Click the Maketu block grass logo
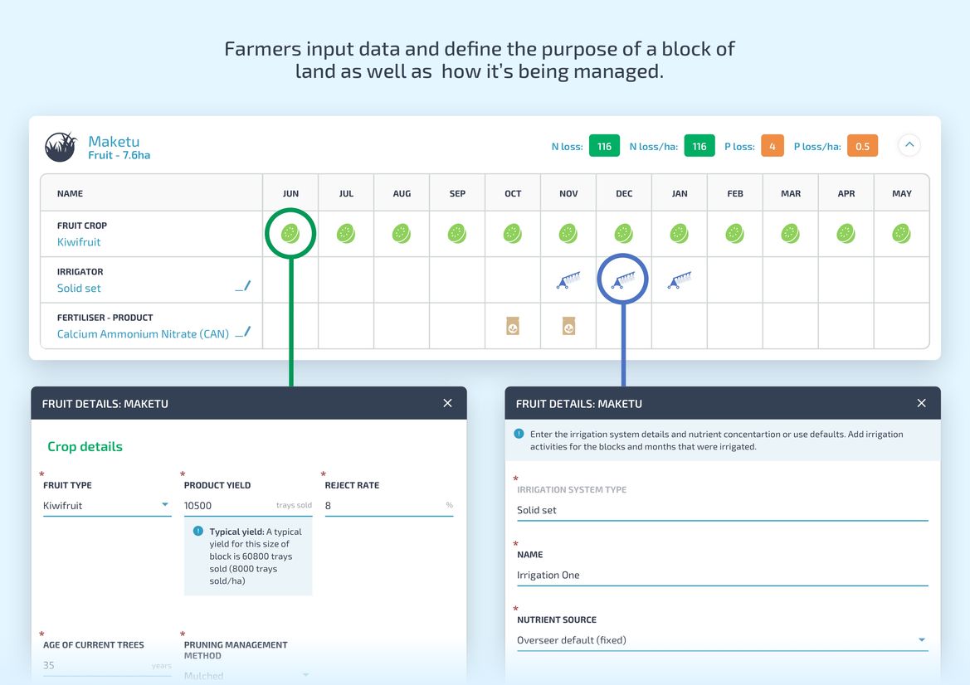This screenshot has width=970, height=685. pyautogui.click(x=61, y=147)
